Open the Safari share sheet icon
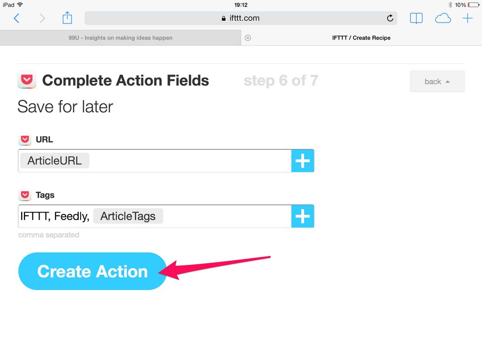 tap(67, 18)
